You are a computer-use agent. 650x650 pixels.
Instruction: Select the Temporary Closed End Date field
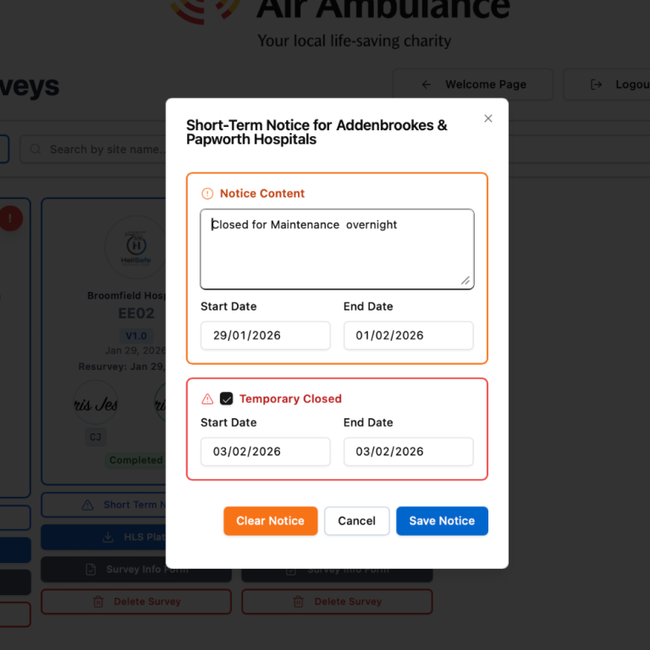pyautogui.click(x=408, y=451)
